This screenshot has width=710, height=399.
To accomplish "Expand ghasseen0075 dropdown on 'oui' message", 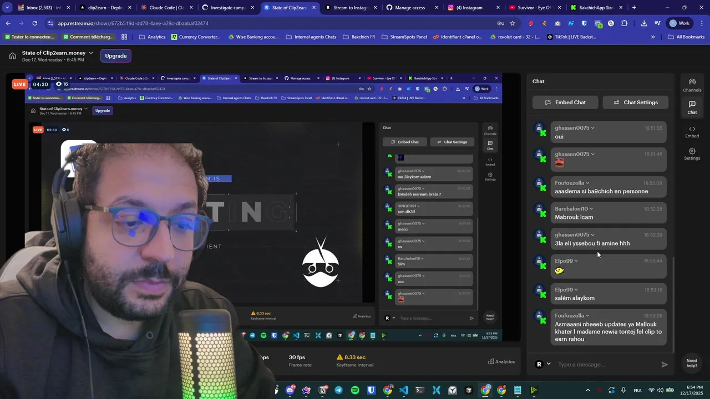I will 593,128.
